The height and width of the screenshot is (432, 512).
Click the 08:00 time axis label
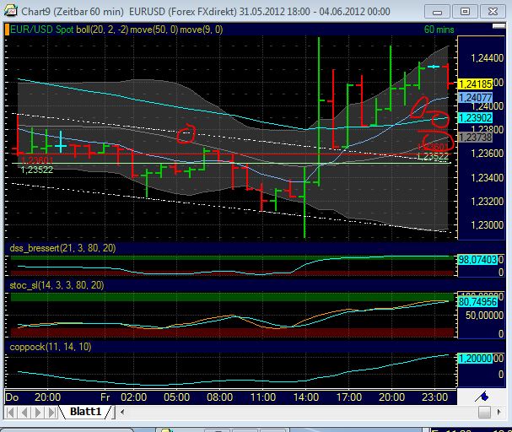220,397
